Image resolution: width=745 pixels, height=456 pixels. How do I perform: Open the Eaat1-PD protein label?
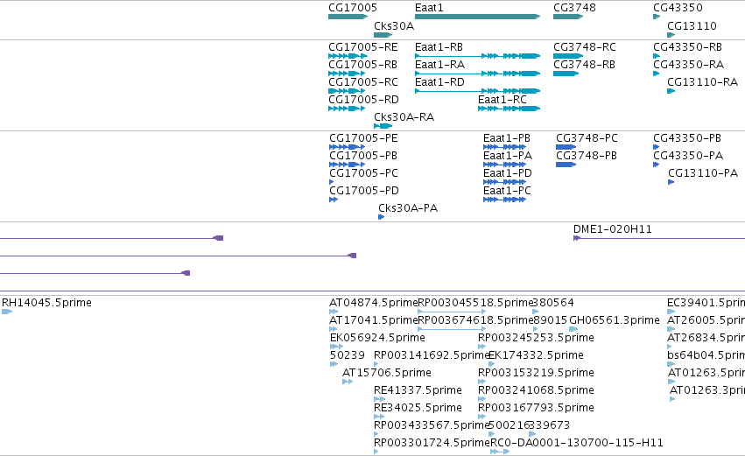[508, 173]
